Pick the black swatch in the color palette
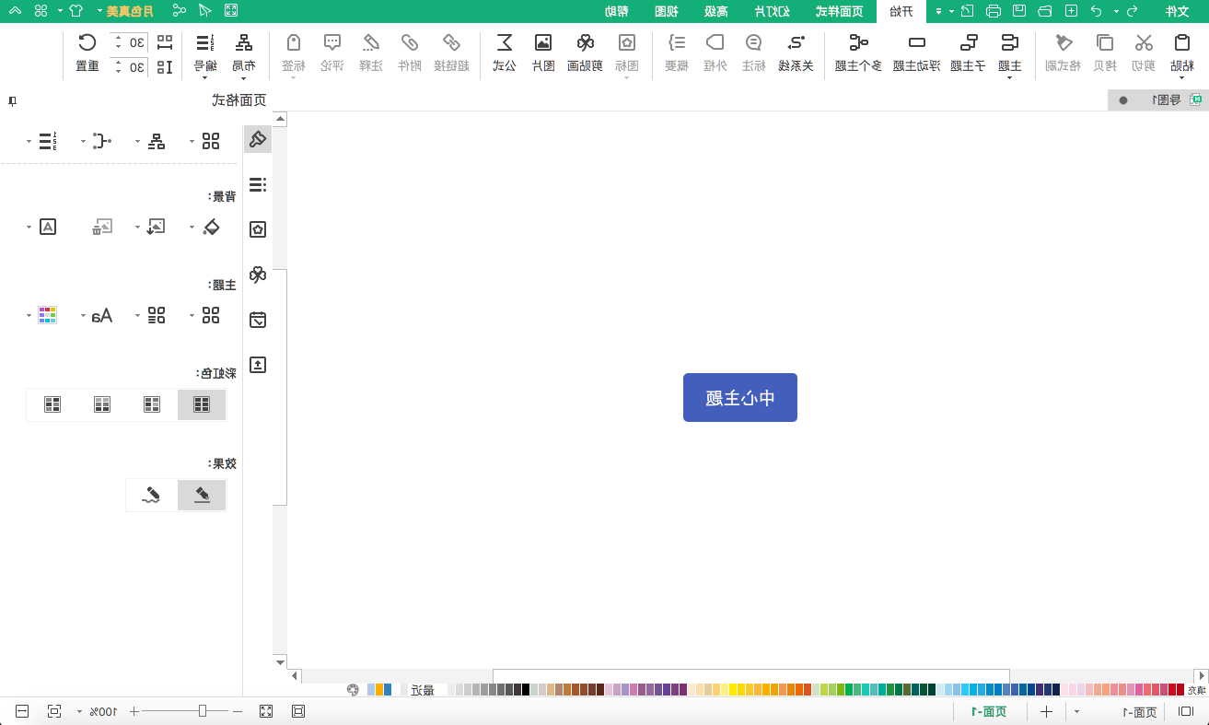 click(x=526, y=689)
